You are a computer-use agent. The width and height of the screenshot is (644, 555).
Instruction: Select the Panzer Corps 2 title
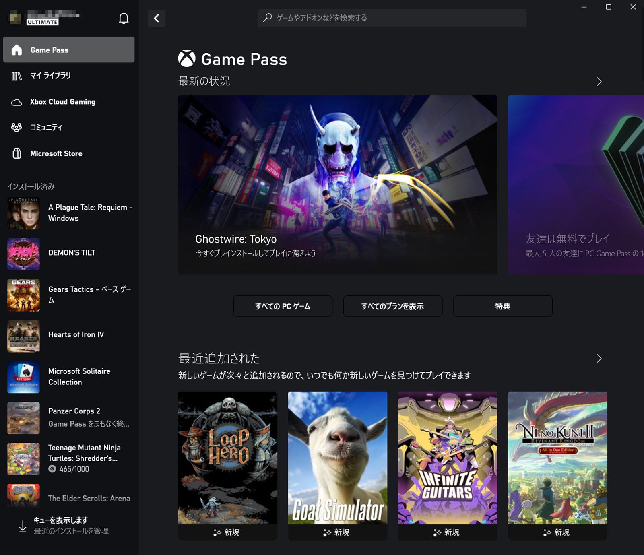coord(74,411)
